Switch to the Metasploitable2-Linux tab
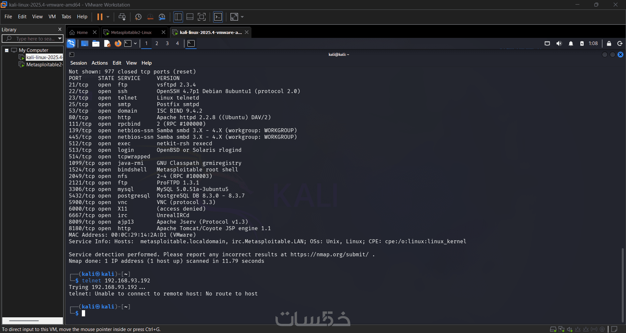626x333 pixels. (x=131, y=32)
